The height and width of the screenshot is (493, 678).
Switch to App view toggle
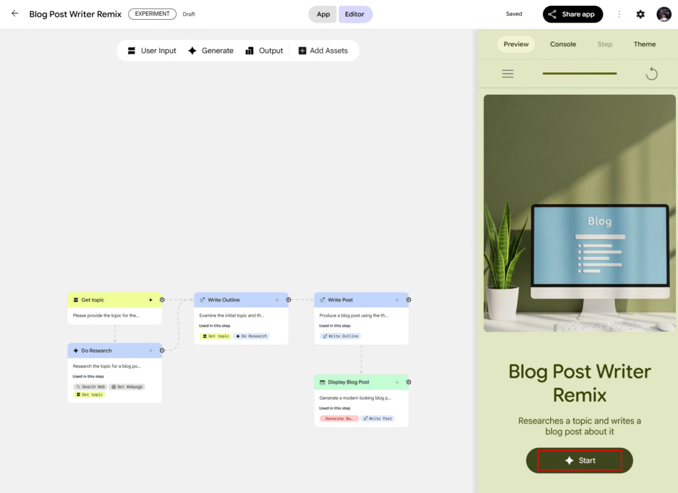(323, 14)
